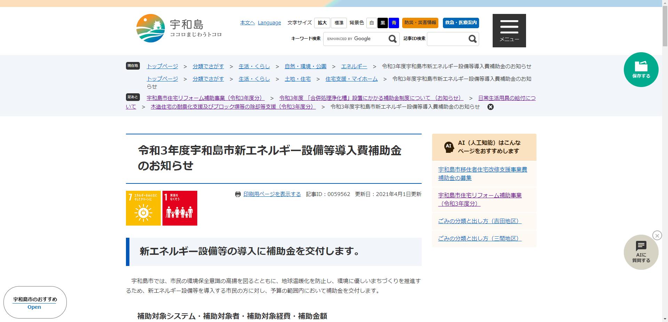Open the 防災・災害情報 page

[420, 23]
